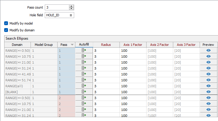
Task: Click the Axis 3 Factor column header
Action: pos(186,45)
